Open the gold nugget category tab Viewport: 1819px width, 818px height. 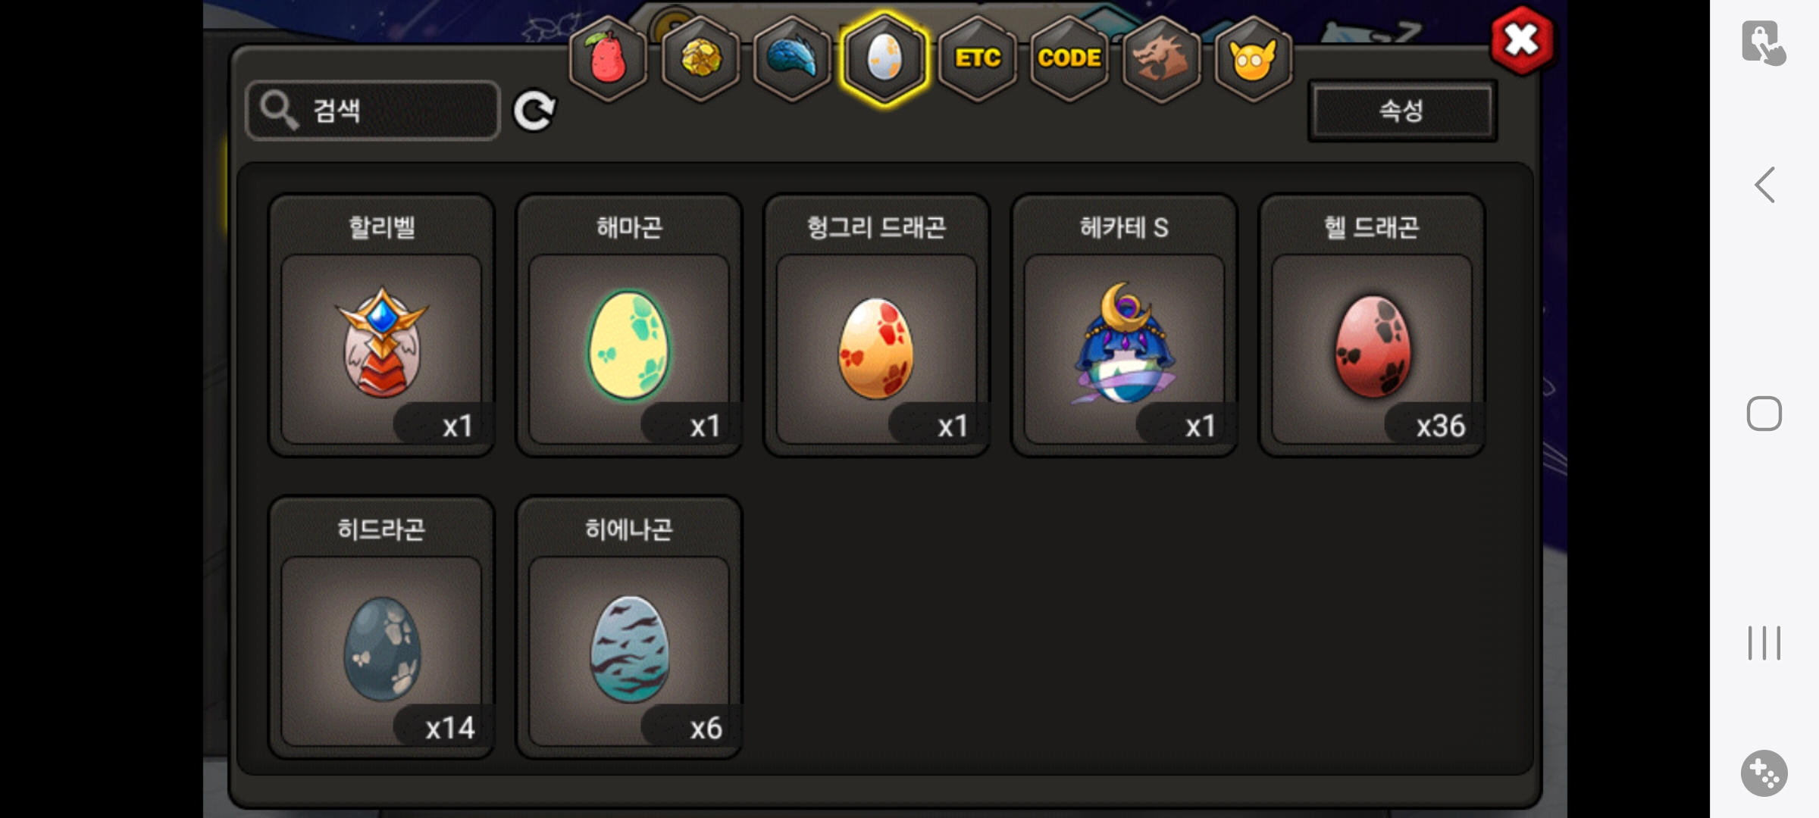tap(700, 58)
